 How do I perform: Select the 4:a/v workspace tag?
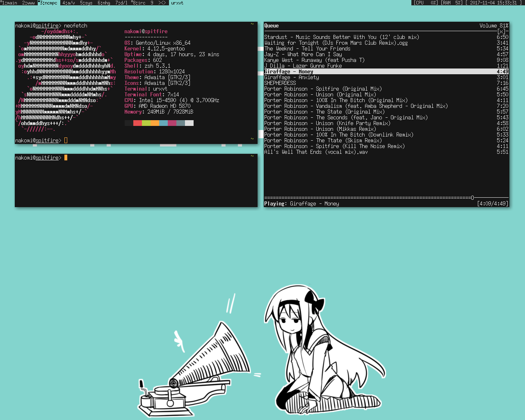coord(68,3)
